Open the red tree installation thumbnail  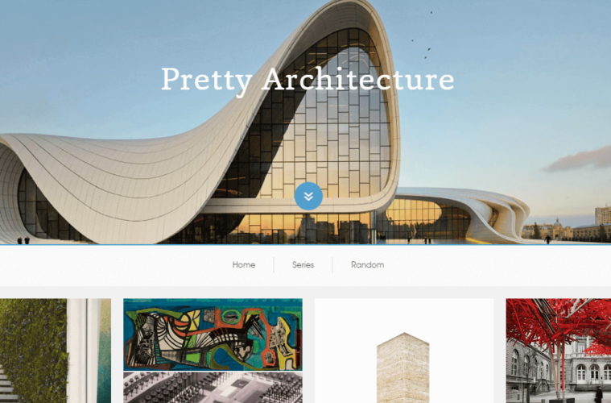(559, 351)
